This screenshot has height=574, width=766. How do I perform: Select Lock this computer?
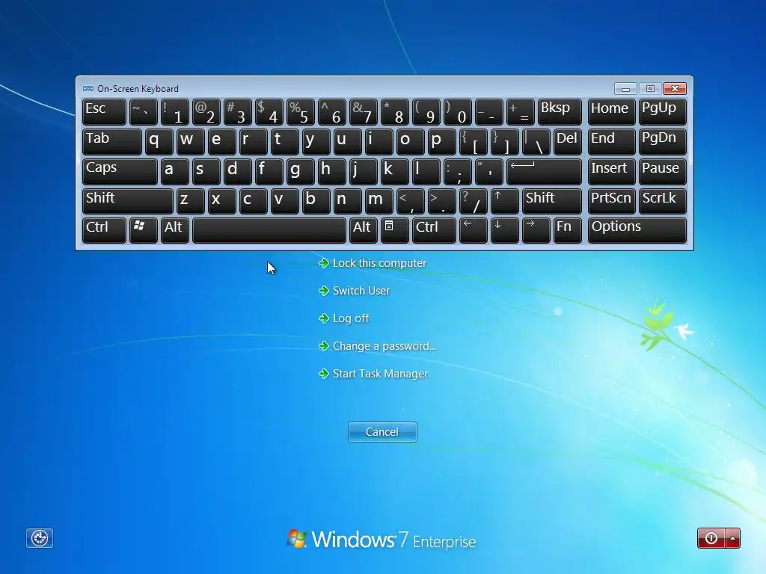click(x=379, y=263)
